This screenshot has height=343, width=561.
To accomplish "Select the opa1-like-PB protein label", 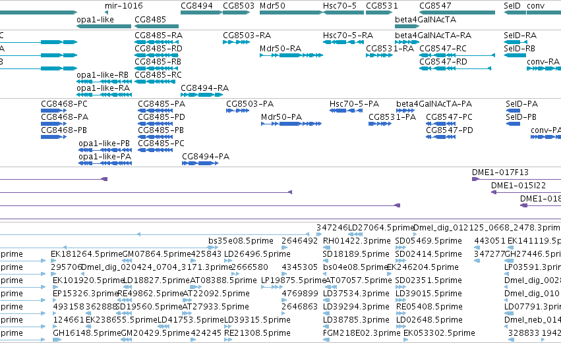I will point(104,144).
